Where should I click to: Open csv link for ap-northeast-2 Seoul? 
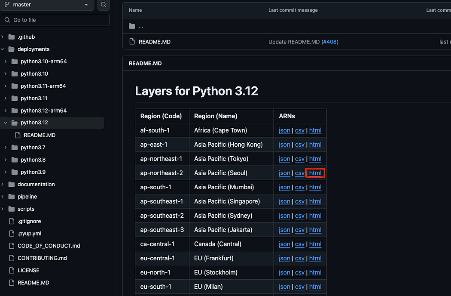pos(300,173)
